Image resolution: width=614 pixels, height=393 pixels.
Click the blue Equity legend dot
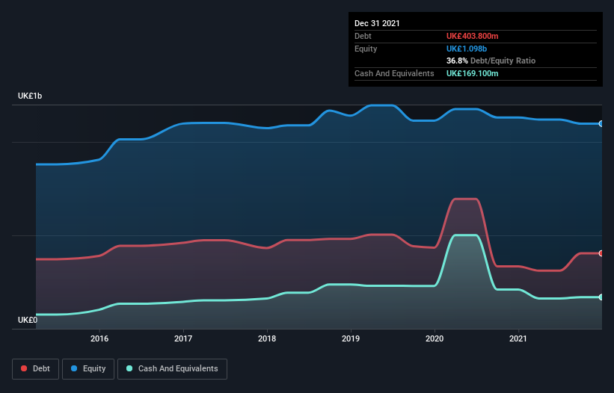point(74,368)
